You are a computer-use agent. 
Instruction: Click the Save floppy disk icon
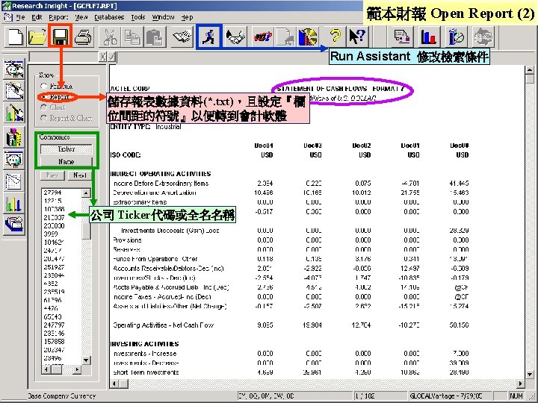pos(60,37)
